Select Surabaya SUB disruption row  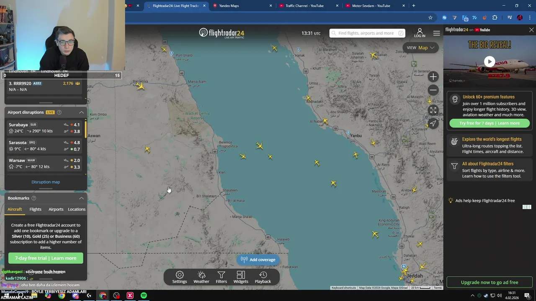click(x=45, y=128)
